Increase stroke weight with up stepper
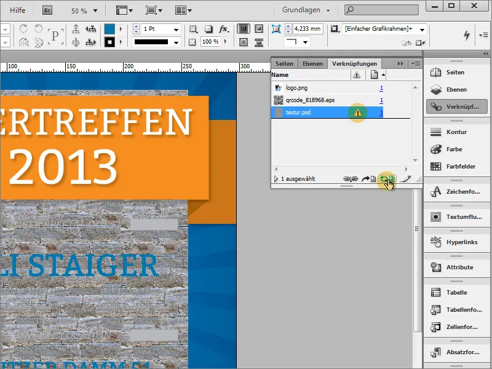The image size is (492, 369). click(136, 26)
